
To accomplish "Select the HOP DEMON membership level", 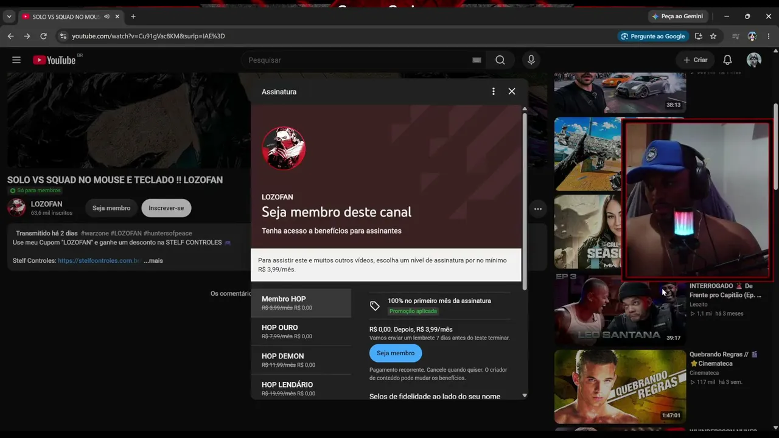I will point(301,360).
